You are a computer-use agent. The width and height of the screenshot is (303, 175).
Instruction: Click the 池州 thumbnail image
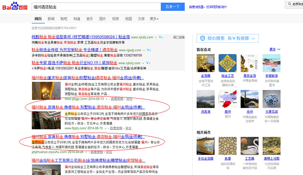click(x=250, y=99)
